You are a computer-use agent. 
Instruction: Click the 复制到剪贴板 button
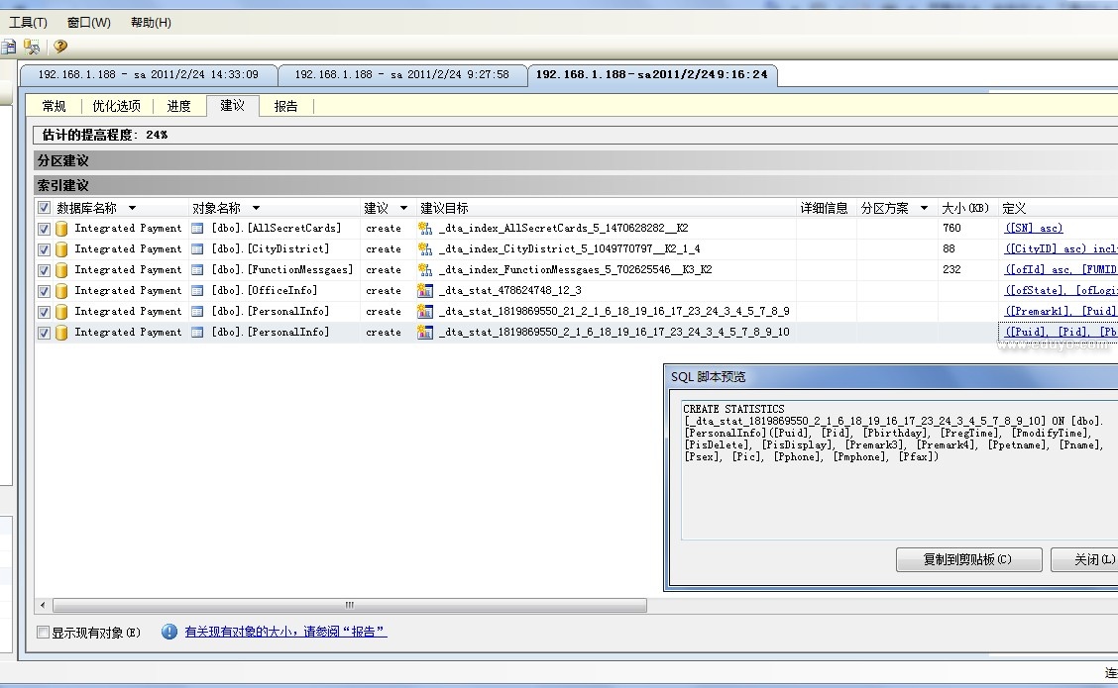pyautogui.click(x=968, y=559)
